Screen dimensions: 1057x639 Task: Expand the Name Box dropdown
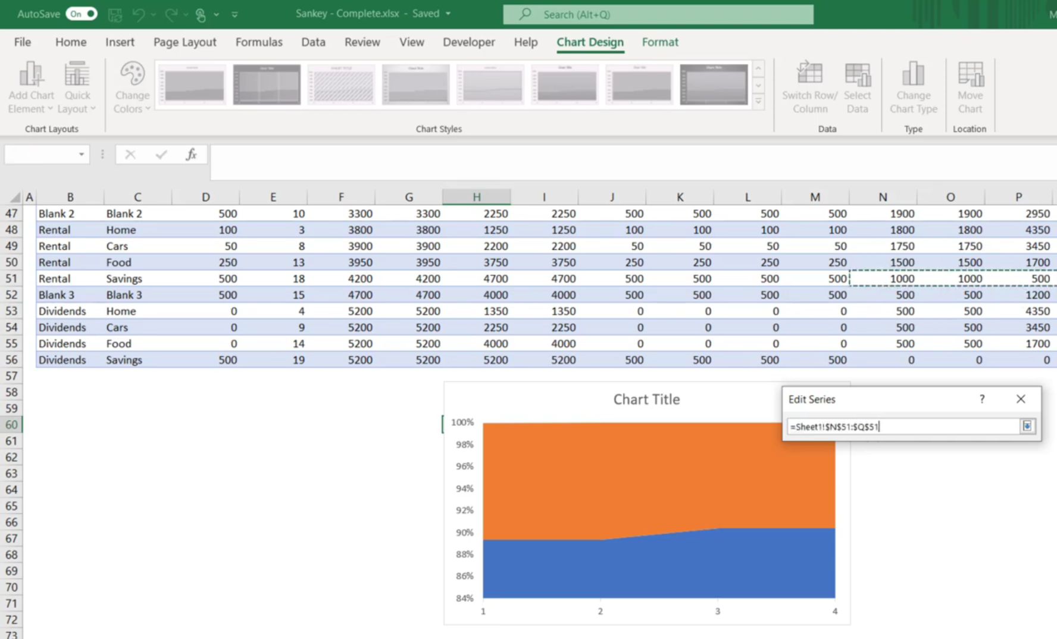[81, 155]
